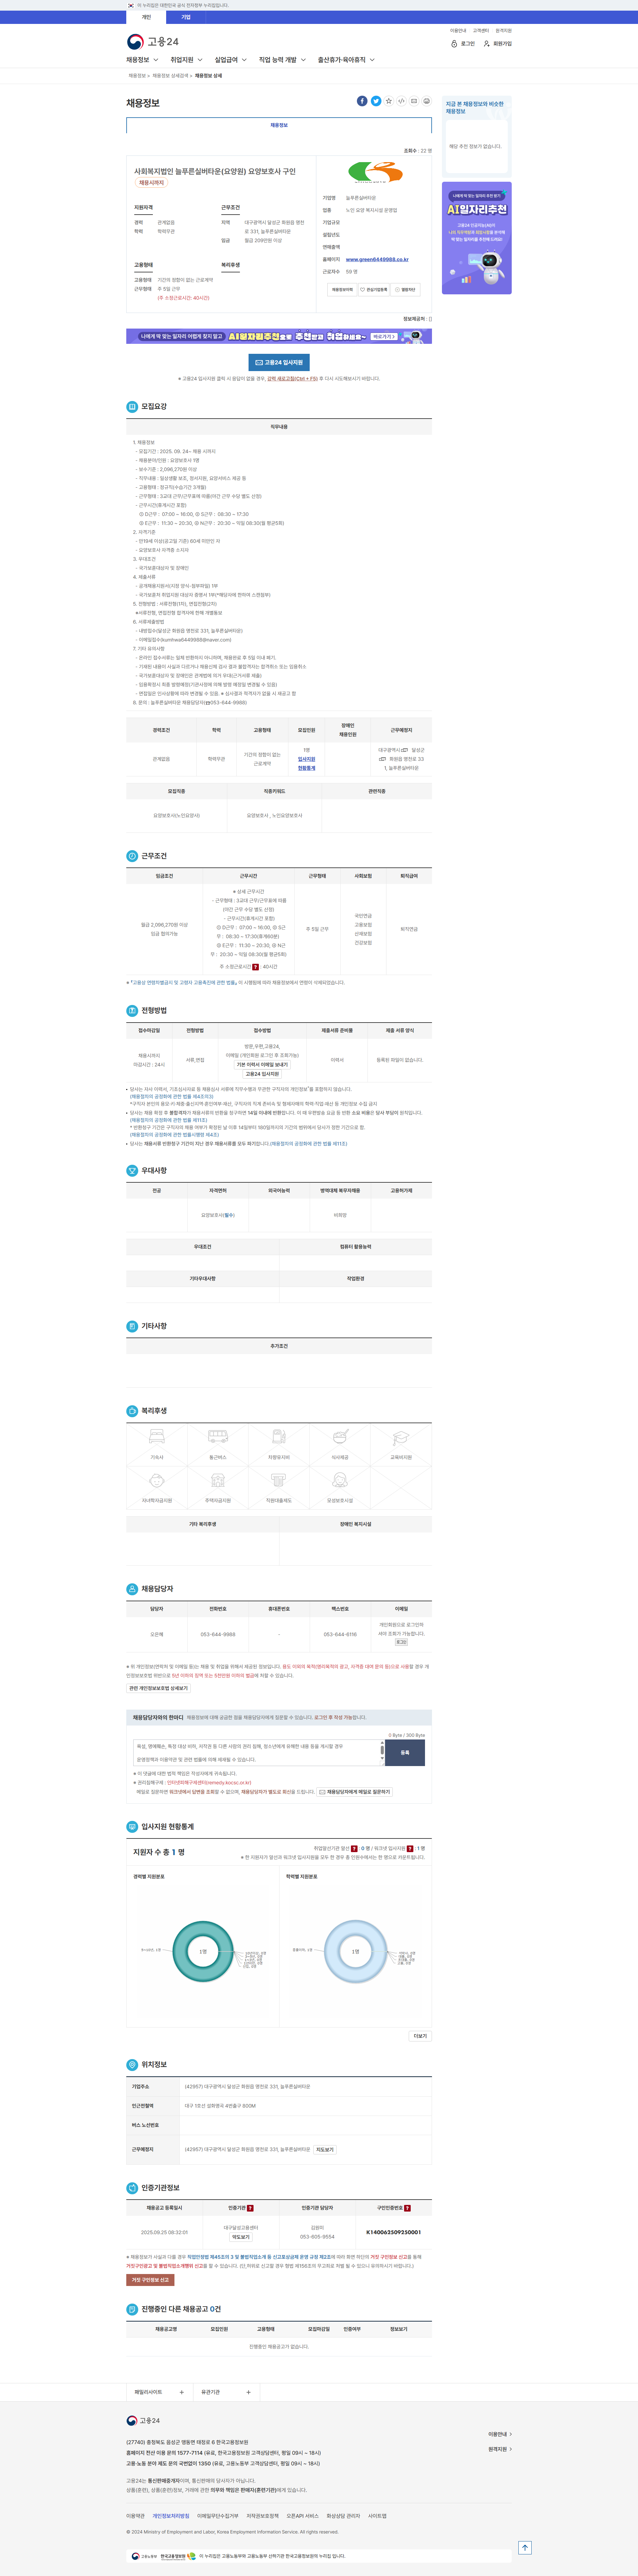Open the www.green6449988.co.kr homepage link
The image size is (638, 2576).
pos(377,259)
